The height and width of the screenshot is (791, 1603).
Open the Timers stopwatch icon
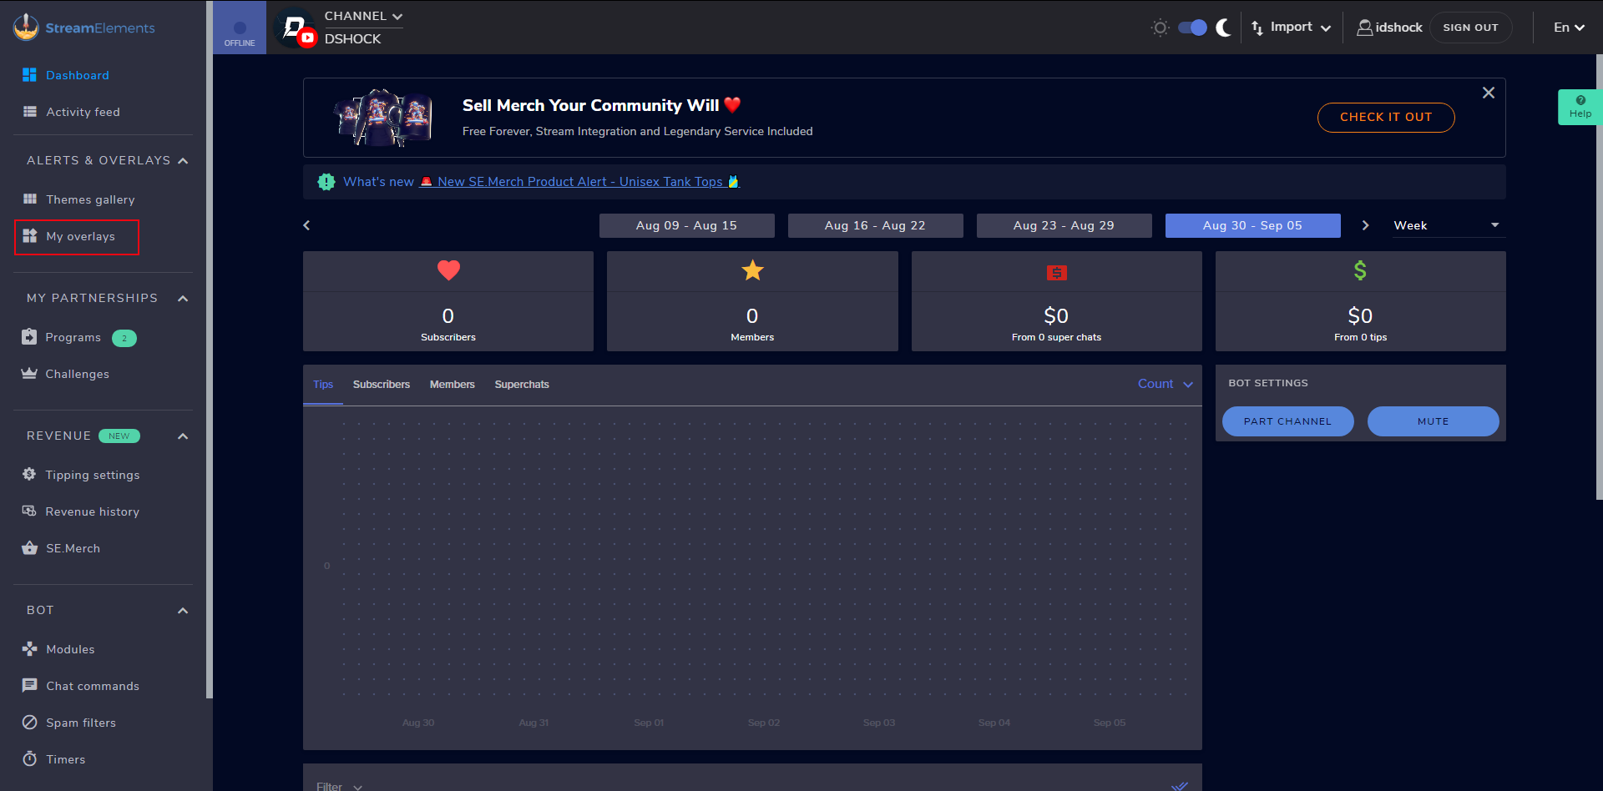click(x=30, y=759)
